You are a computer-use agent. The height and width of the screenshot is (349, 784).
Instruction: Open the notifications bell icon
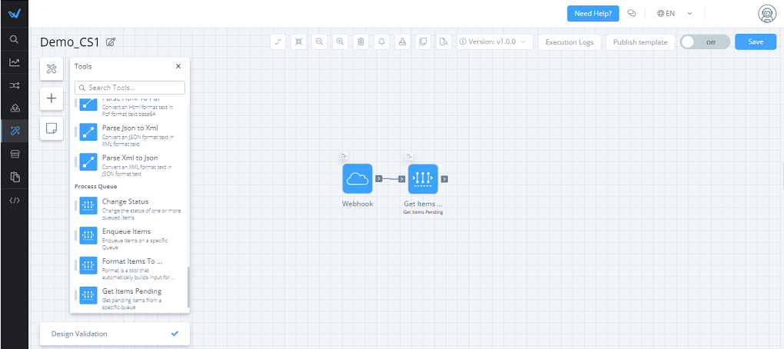(x=381, y=42)
